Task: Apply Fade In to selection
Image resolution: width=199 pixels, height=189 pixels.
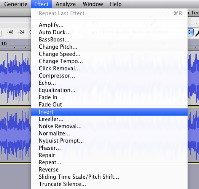Action: point(109,97)
